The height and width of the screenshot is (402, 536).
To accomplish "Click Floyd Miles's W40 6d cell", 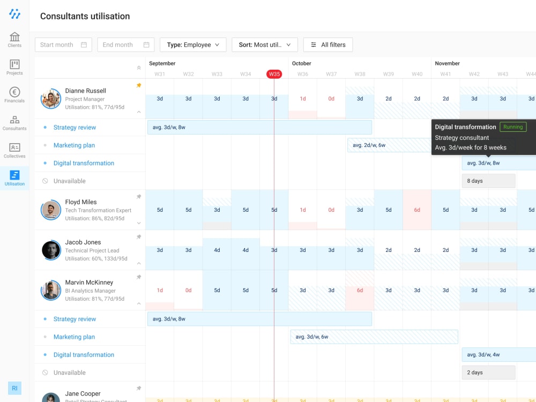I will [x=417, y=210].
